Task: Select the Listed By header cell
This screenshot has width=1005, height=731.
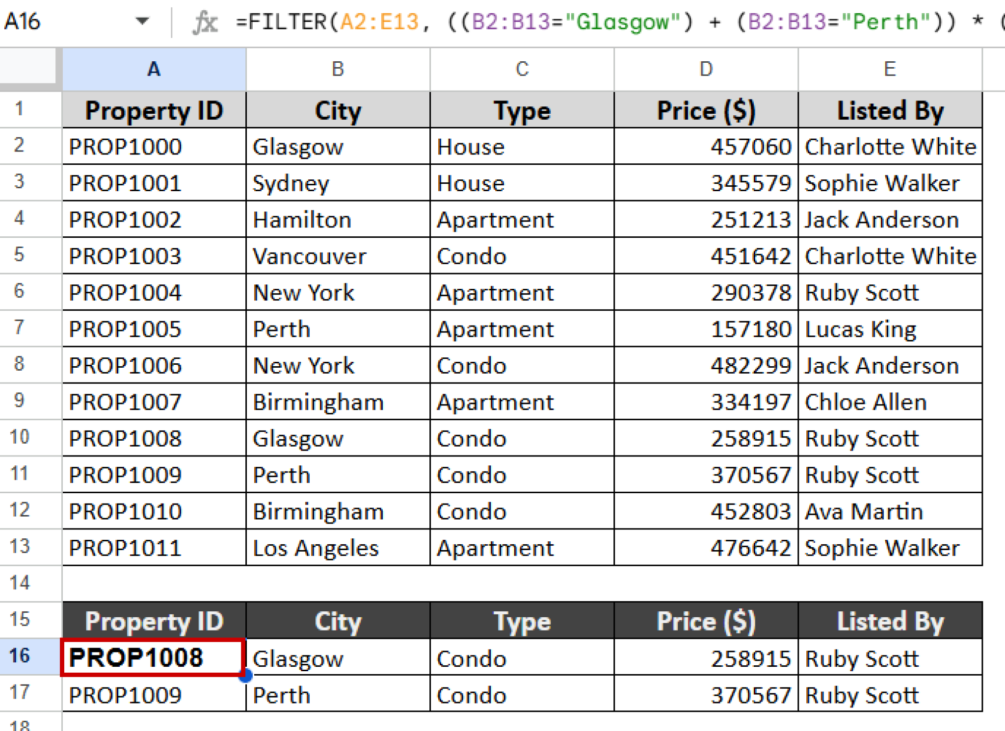Action: [889, 110]
